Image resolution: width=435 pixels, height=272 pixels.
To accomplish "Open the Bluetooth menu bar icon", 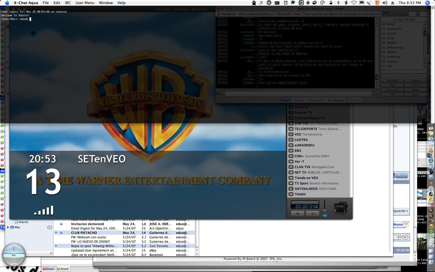I will (x=338, y=3).
